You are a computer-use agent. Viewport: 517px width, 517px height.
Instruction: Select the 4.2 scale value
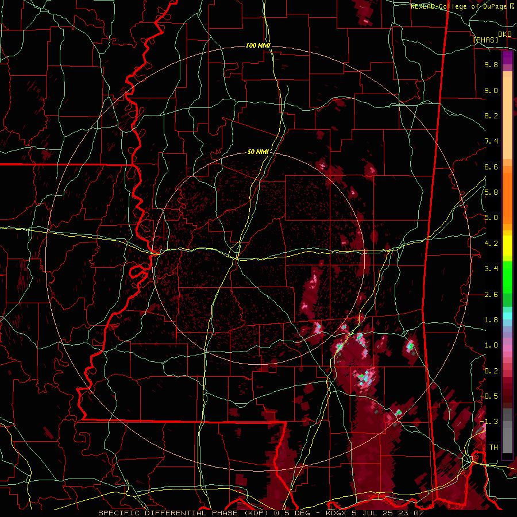(x=491, y=243)
